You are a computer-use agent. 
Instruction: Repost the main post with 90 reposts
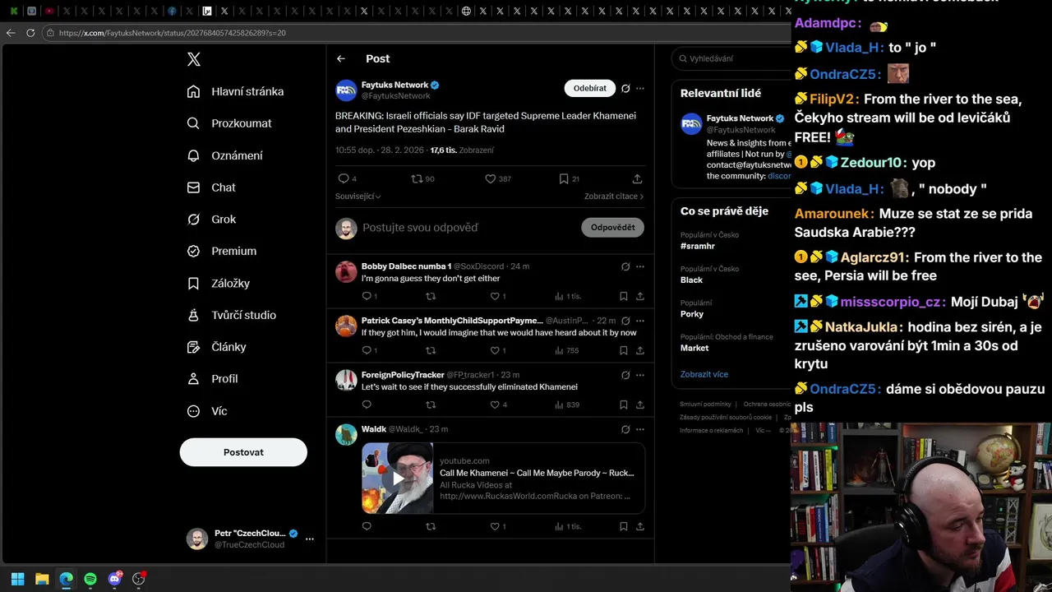(x=417, y=178)
